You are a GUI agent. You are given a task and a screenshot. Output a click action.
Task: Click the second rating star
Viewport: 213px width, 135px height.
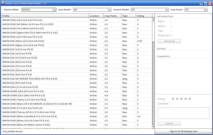pyautogui.click(x=177, y=99)
